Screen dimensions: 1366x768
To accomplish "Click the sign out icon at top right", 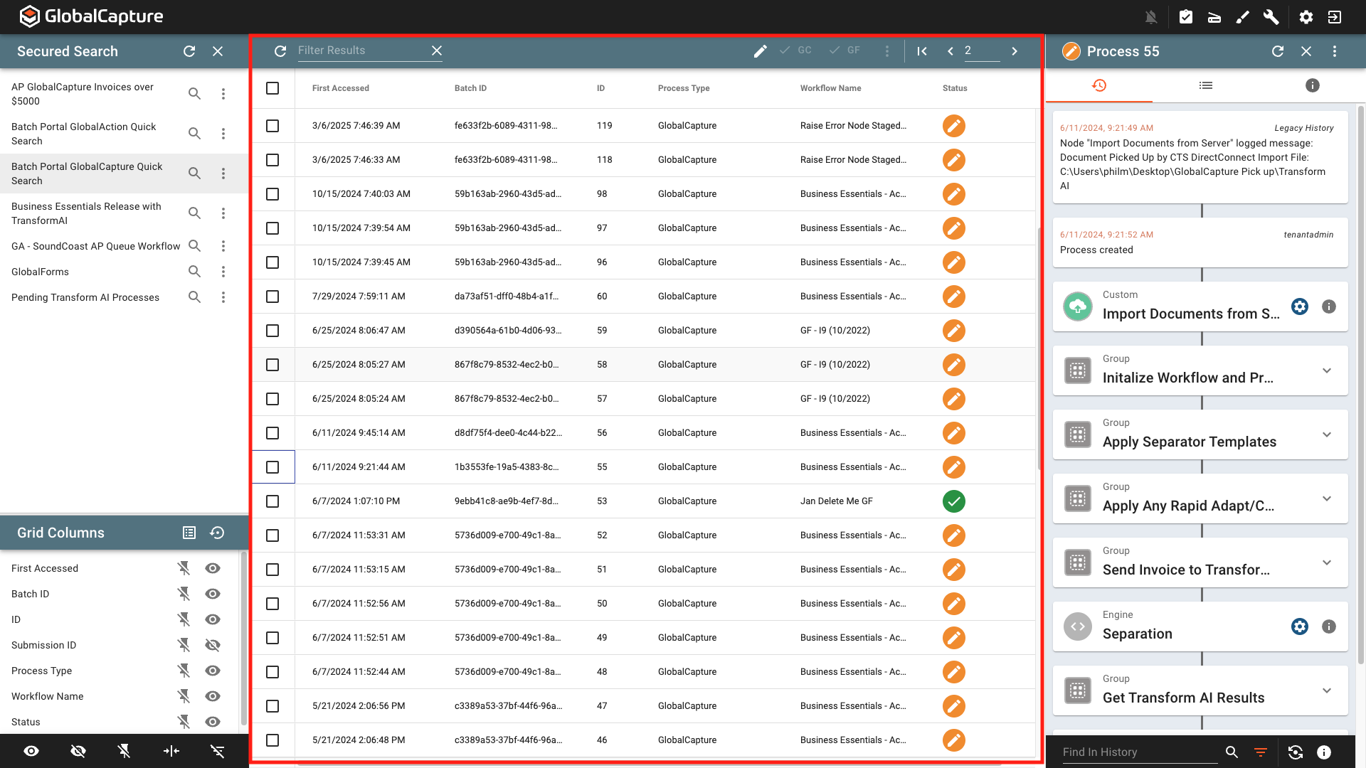I will click(1336, 16).
